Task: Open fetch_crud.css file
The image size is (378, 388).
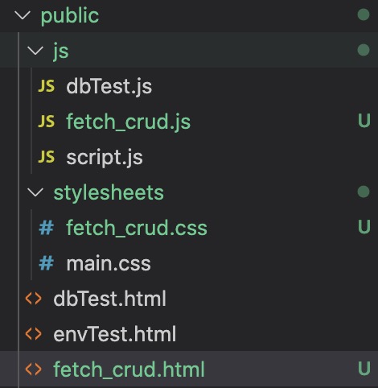Action: [137, 228]
